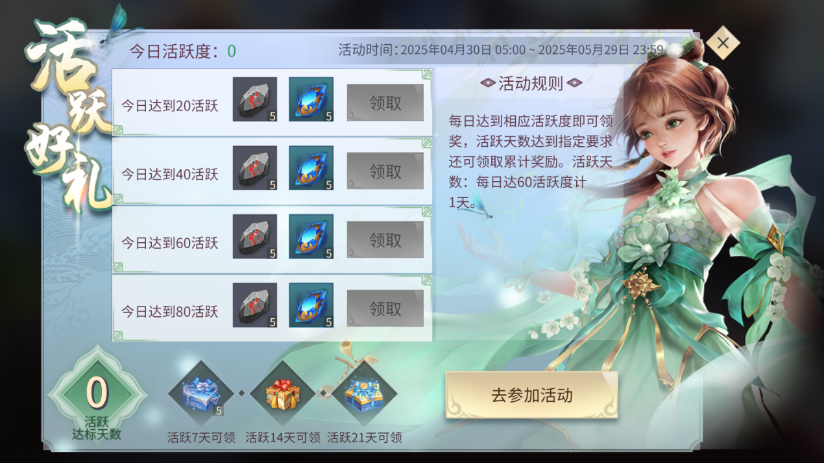The height and width of the screenshot is (463, 824).
Task: Tap the blue gem reward in the 40活跃 row
Action: [x=311, y=168]
